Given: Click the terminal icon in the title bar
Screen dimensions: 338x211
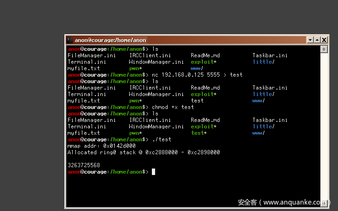Looking at the screenshot, I should tap(69, 40).
